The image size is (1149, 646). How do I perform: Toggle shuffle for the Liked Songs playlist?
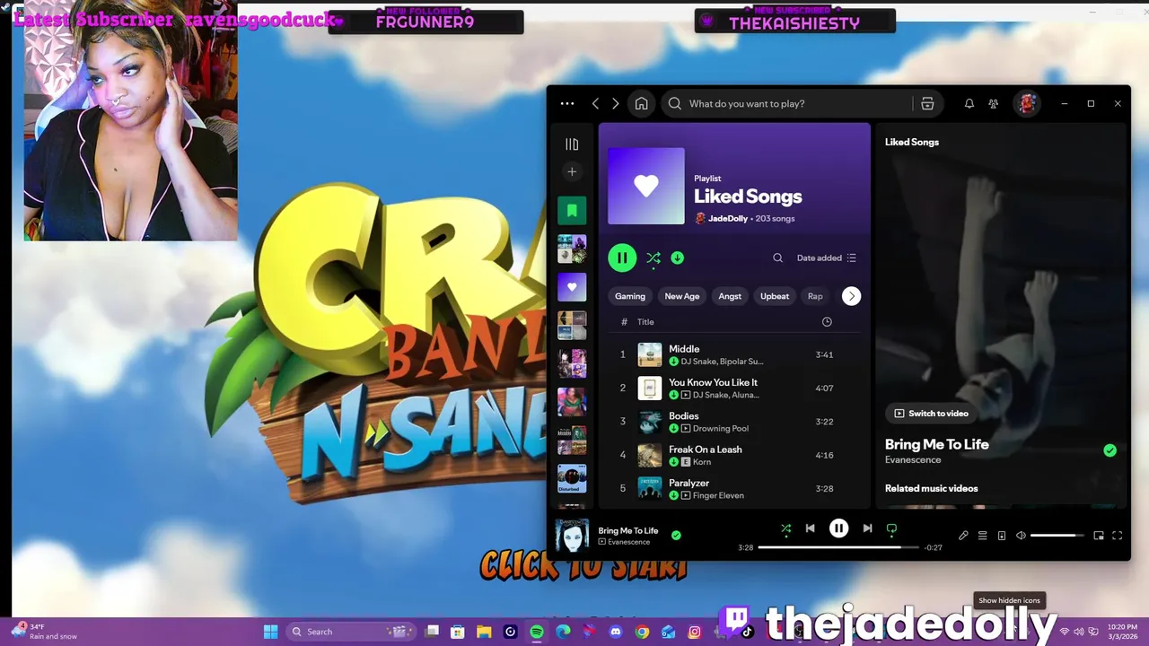(x=653, y=258)
